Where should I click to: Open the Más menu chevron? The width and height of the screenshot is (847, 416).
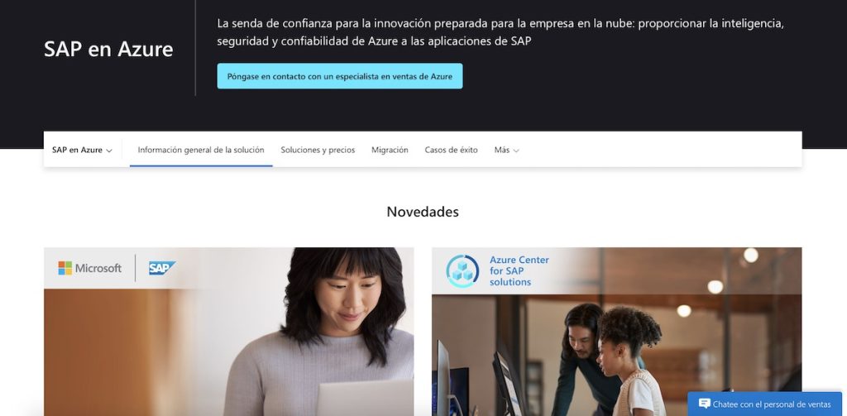tap(516, 151)
